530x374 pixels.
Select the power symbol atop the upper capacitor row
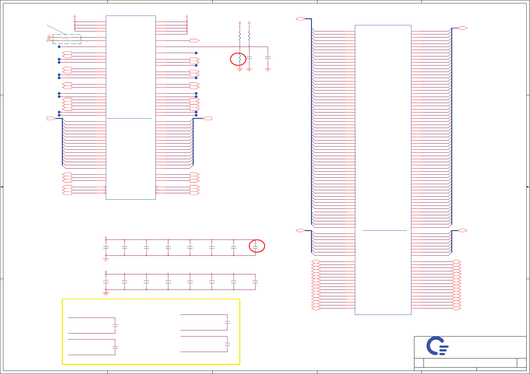[x=106, y=238]
